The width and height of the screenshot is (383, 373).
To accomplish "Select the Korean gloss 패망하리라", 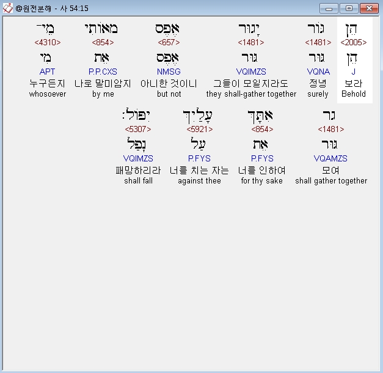I will pos(138,170).
